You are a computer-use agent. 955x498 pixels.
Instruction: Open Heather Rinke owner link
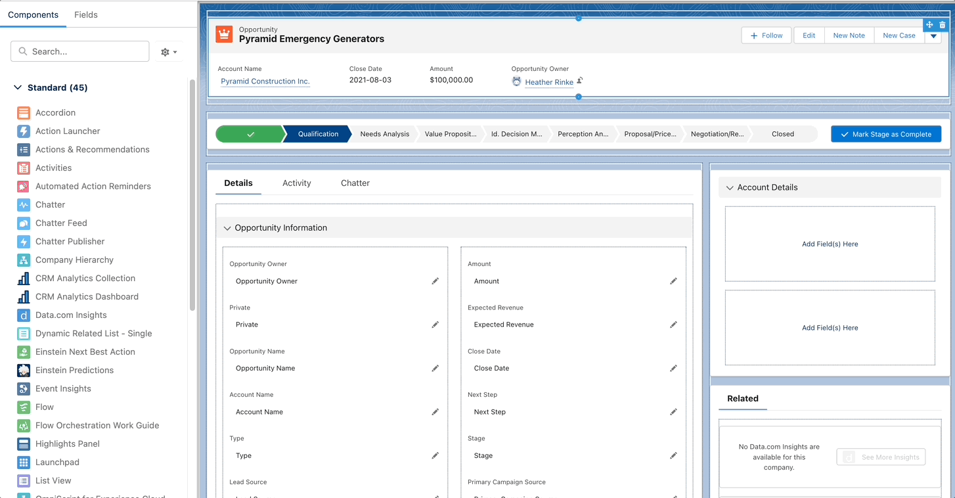pyautogui.click(x=549, y=82)
